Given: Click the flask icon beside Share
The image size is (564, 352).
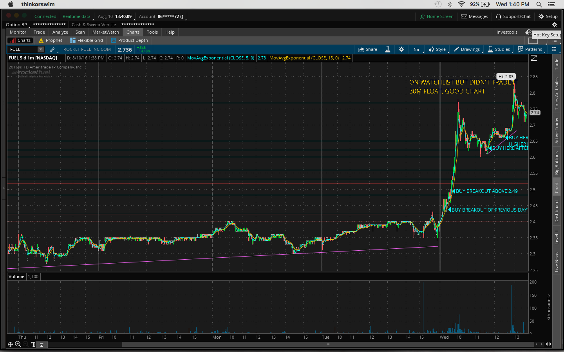Looking at the screenshot, I should (387, 50).
